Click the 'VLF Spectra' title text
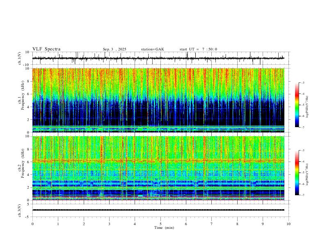 46,49
